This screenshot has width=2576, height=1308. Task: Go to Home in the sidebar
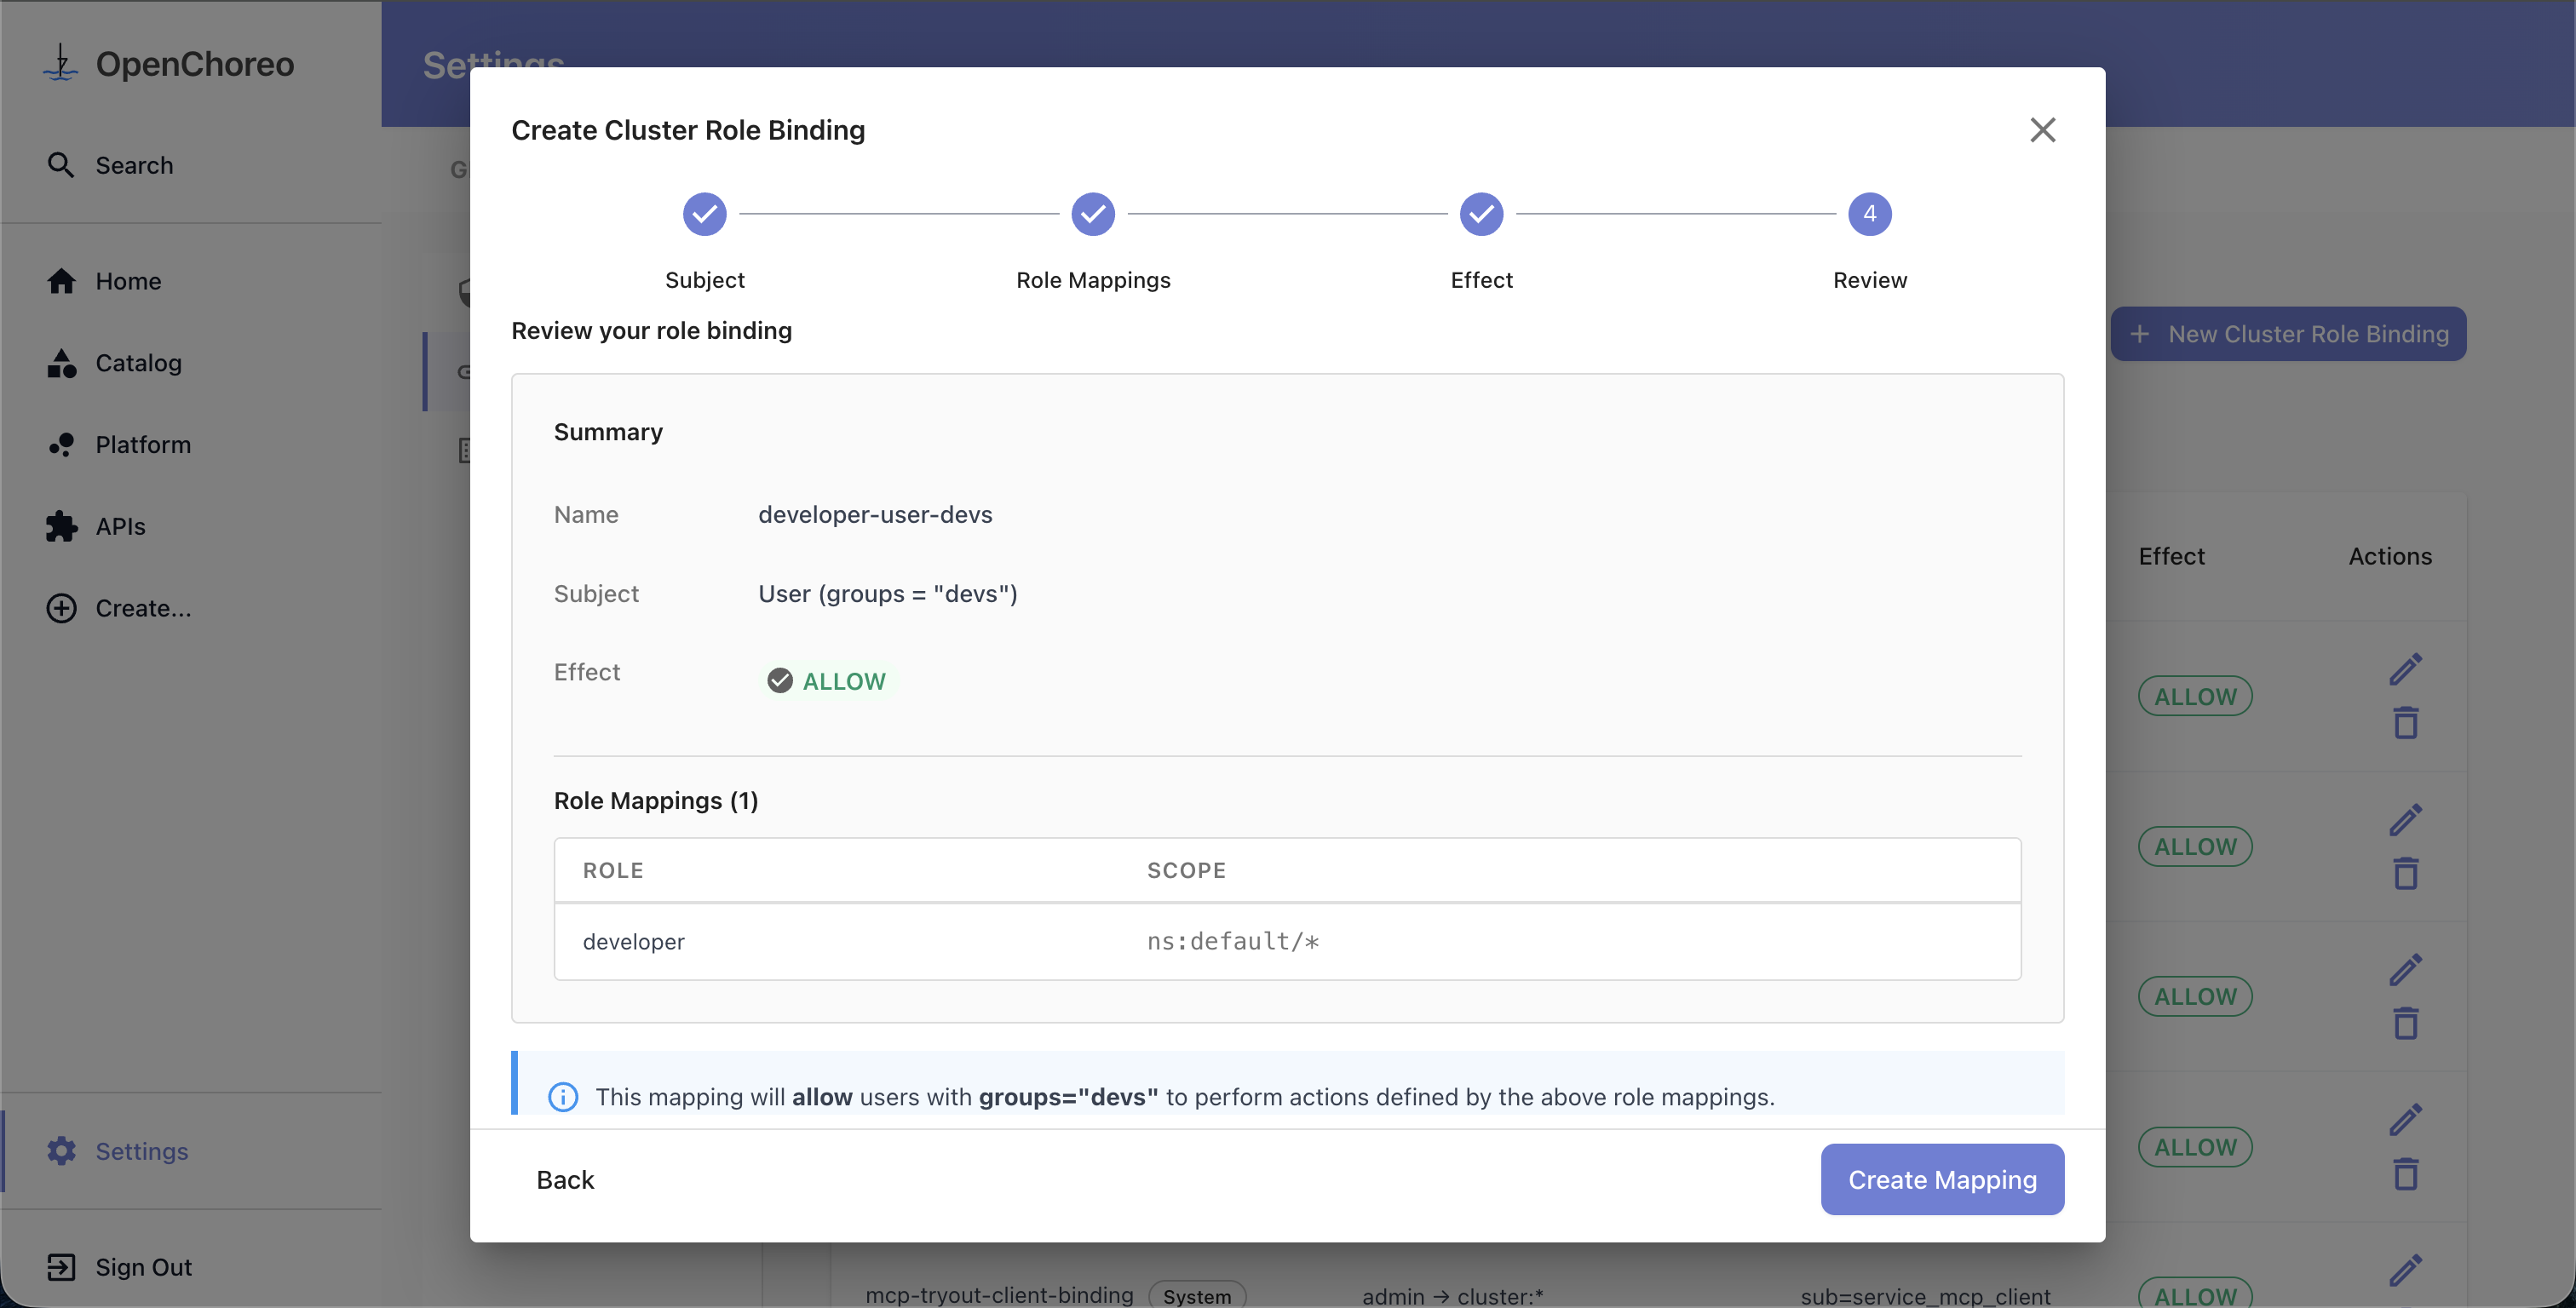coord(127,281)
